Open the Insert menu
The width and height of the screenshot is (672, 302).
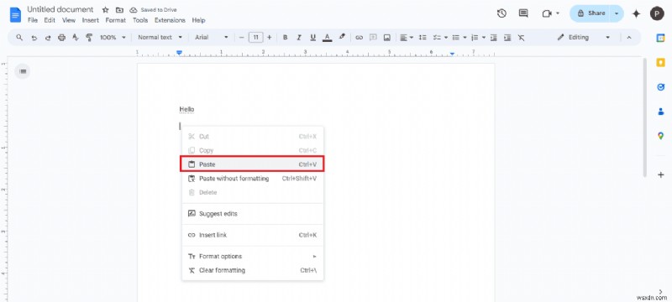(91, 20)
